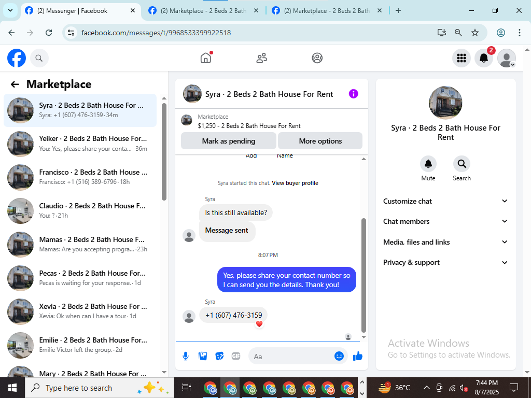Open Francisco conversation in list
Screen dimensions: 531x398
[x=80, y=177]
